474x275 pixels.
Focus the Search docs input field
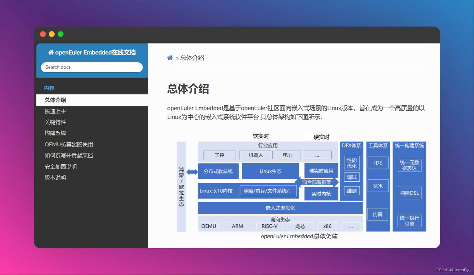click(x=92, y=67)
